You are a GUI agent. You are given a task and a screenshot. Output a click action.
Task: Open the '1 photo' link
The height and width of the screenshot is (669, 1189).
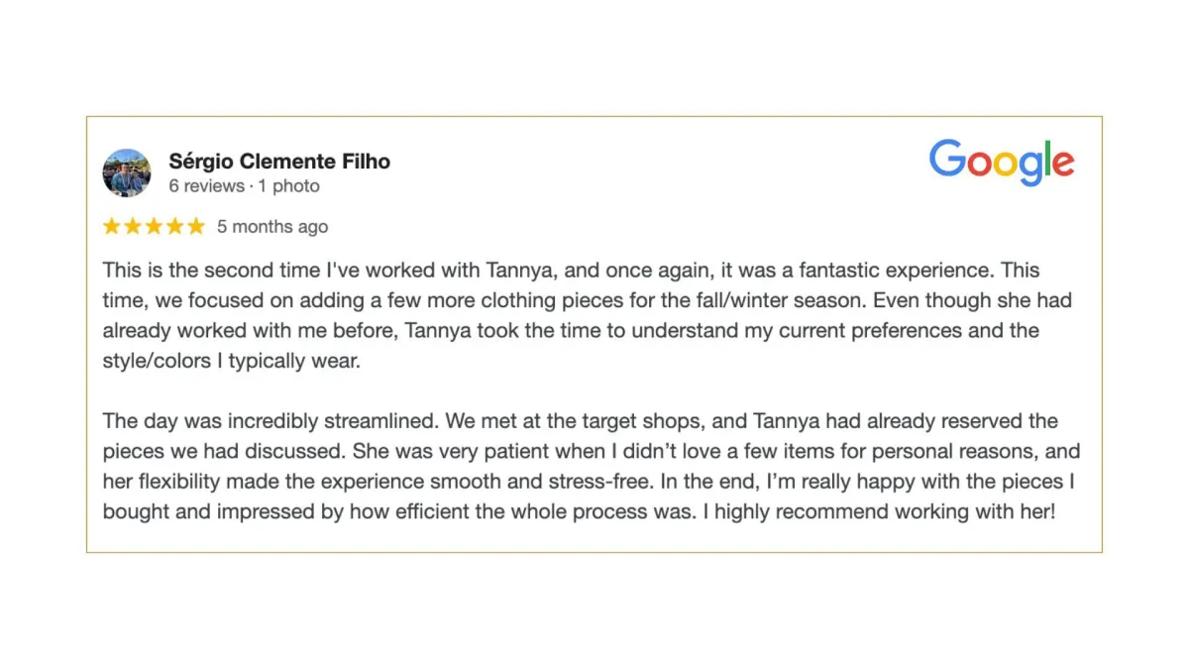pyautogui.click(x=289, y=186)
